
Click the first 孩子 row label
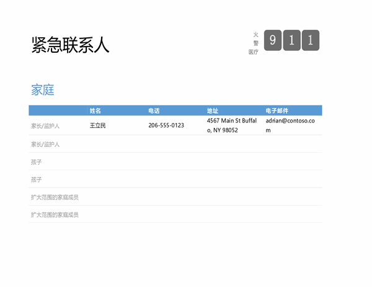click(37, 162)
